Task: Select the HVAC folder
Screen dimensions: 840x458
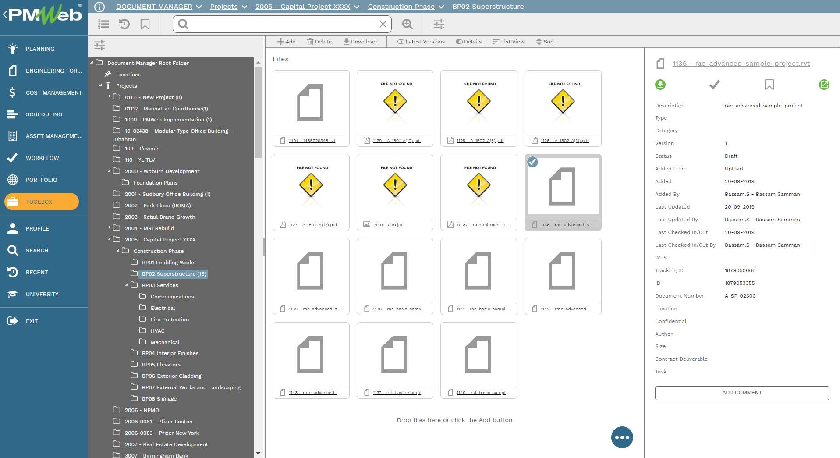Action: tap(157, 331)
